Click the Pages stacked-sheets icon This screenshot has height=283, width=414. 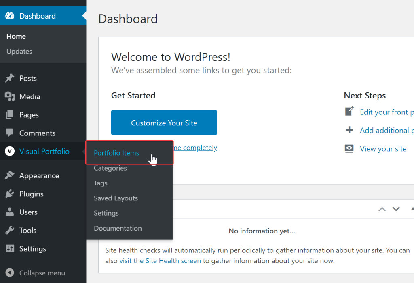point(10,115)
